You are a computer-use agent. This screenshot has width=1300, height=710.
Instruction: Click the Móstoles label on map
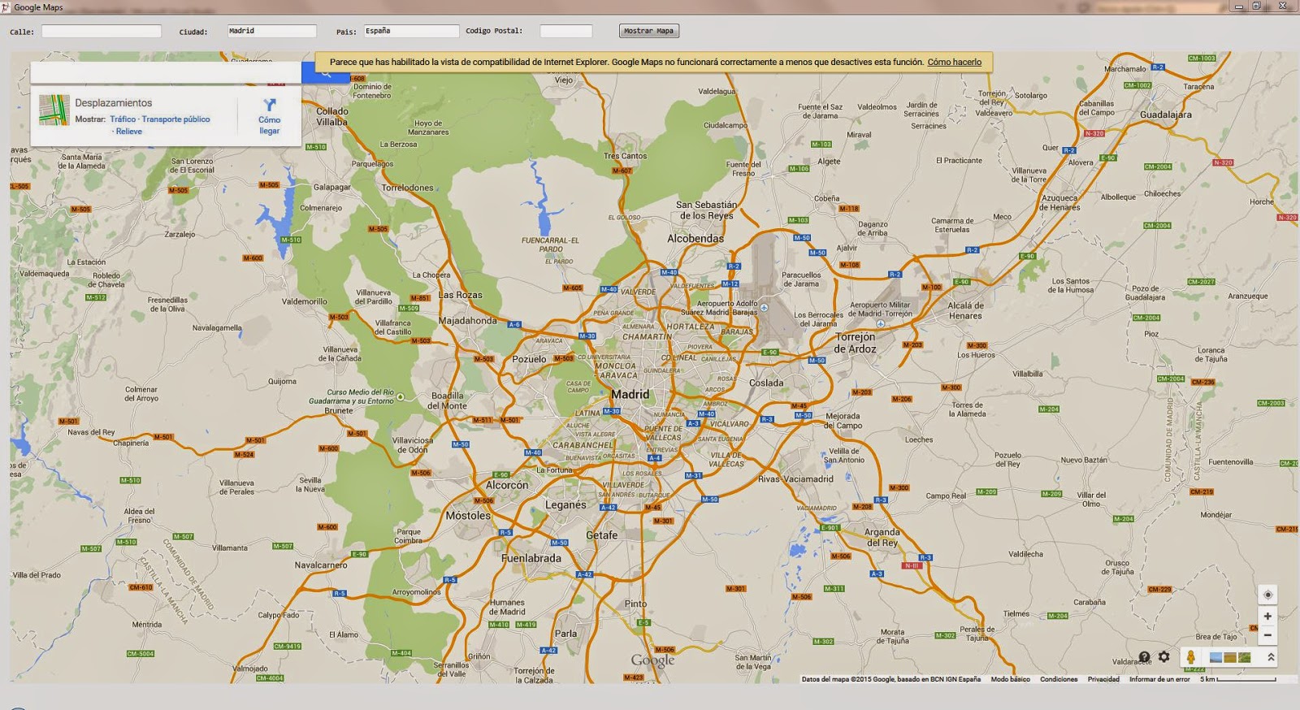pos(468,516)
